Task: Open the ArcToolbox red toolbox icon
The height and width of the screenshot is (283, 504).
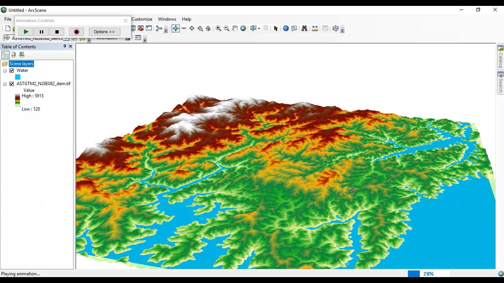Action: click(x=141, y=28)
